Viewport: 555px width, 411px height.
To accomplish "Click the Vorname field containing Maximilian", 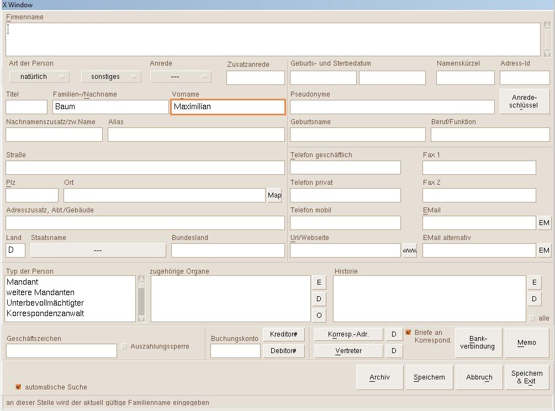I will 228,107.
